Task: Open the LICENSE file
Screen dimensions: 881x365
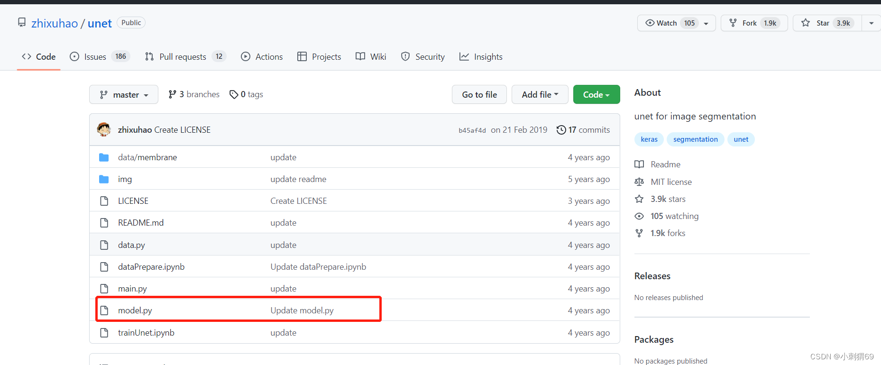Action: click(x=133, y=201)
